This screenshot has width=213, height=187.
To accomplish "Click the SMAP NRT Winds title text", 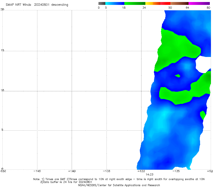I will (18, 5).
